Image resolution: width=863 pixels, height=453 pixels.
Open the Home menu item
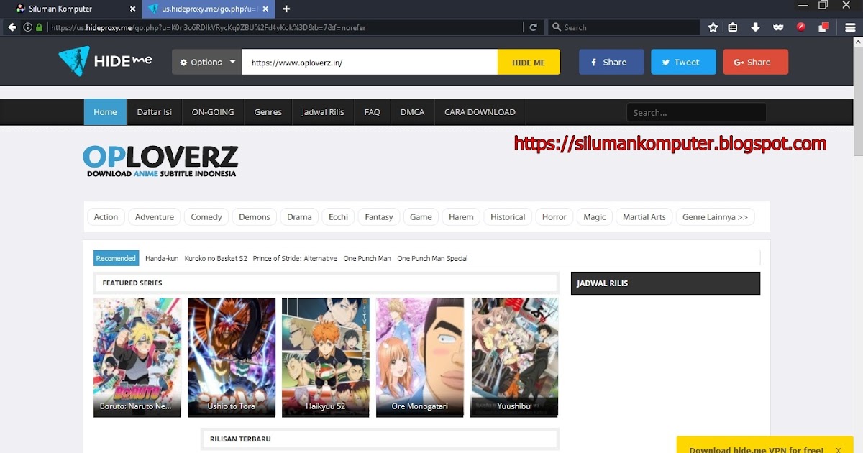(x=105, y=112)
